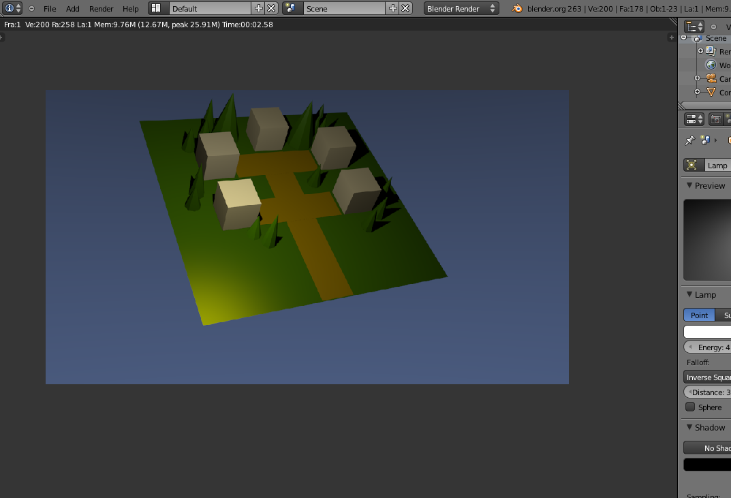
Task: Switch to Render properties camera tab
Action: (715, 119)
